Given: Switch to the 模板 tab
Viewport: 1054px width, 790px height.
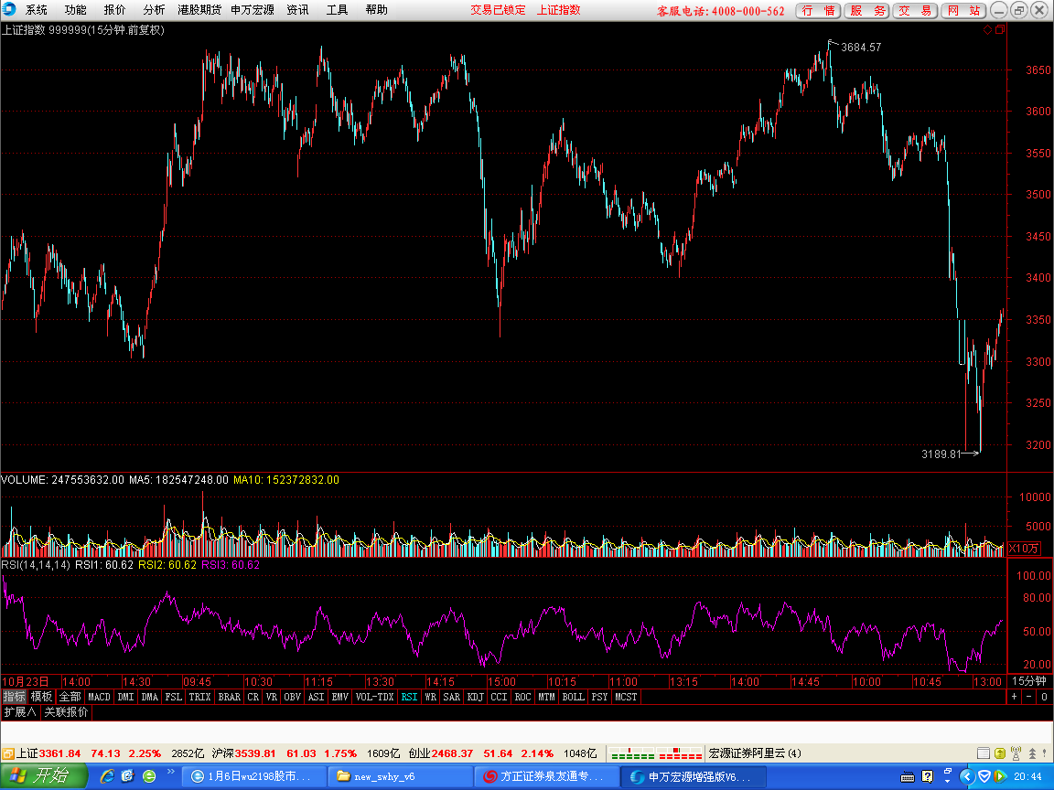Looking at the screenshot, I should (x=42, y=697).
